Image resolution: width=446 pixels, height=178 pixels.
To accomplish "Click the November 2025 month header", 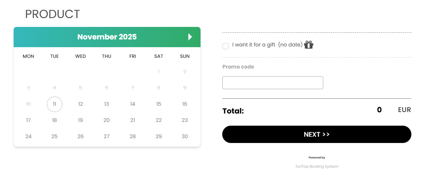I will point(107,37).
